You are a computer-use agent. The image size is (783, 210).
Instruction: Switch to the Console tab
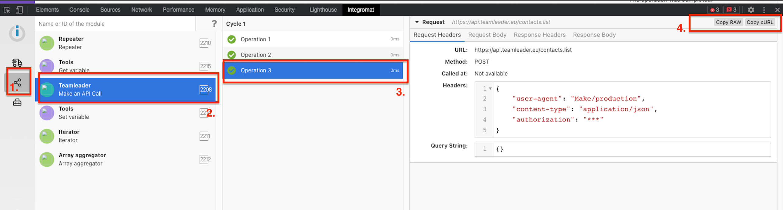pos(79,10)
